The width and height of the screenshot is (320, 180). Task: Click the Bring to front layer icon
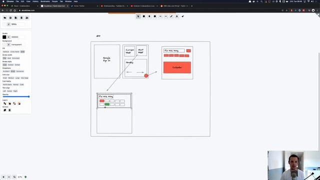click(x=14, y=103)
